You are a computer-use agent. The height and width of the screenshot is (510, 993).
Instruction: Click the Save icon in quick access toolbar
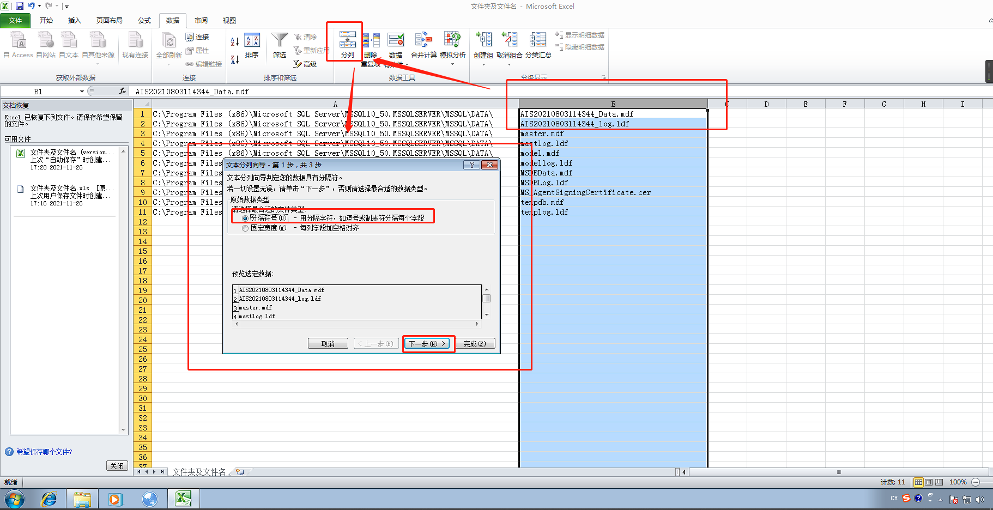19,6
